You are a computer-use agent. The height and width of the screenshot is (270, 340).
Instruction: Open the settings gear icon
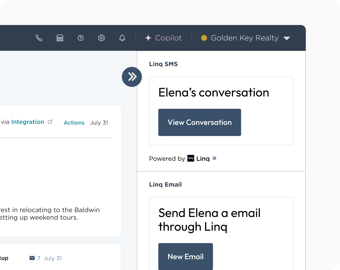(x=101, y=38)
